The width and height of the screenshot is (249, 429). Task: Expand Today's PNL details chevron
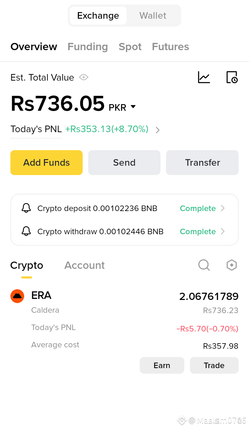pyautogui.click(x=158, y=130)
